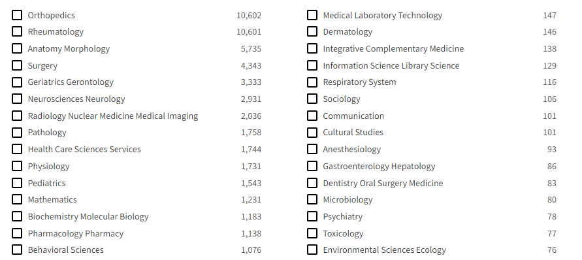582x260 pixels.
Task: Check the Orthopedics checkbox
Action: pyautogui.click(x=17, y=15)
